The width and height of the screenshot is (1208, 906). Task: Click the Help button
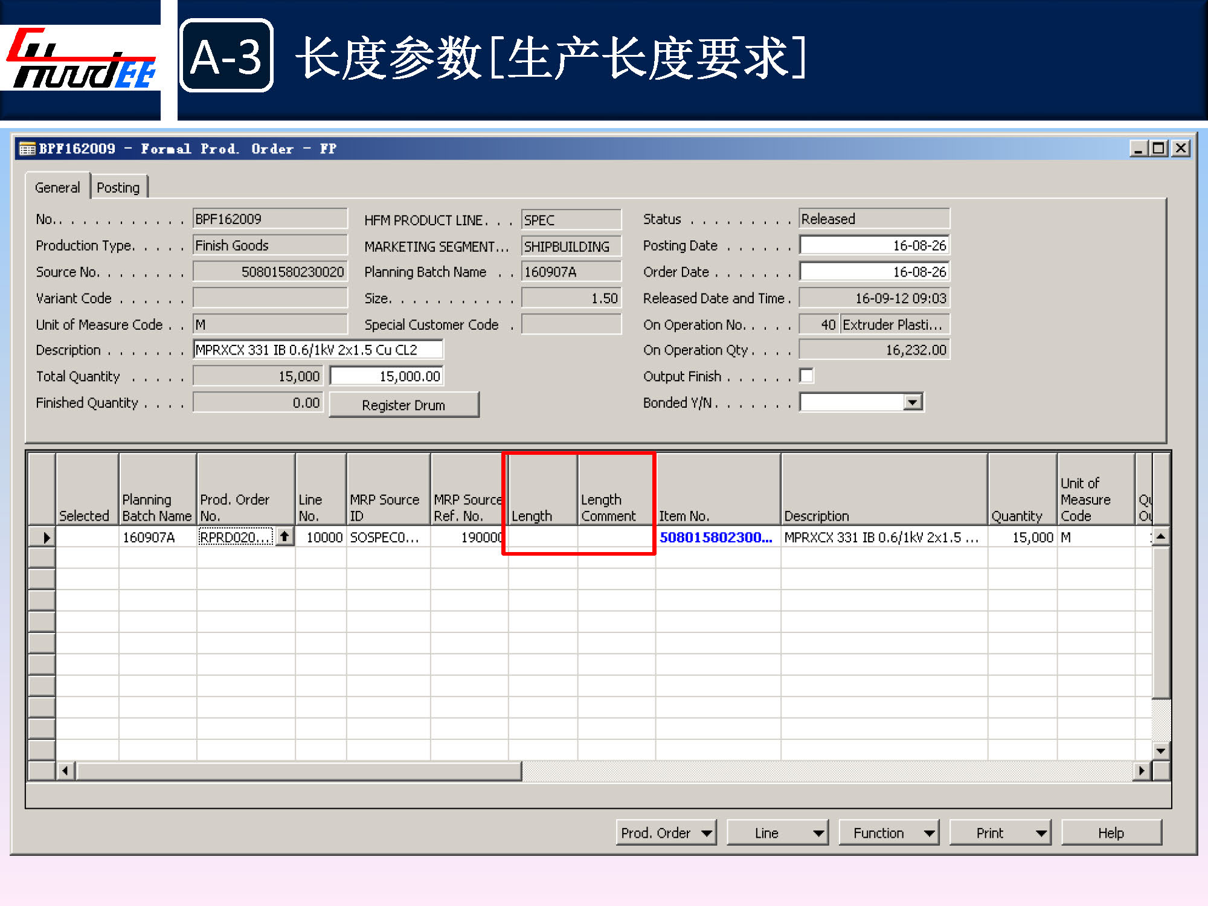1111,833
